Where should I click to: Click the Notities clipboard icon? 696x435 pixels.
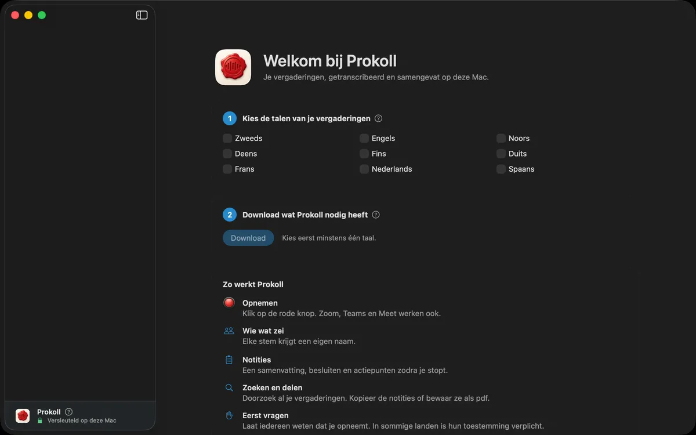coord(229,360)
